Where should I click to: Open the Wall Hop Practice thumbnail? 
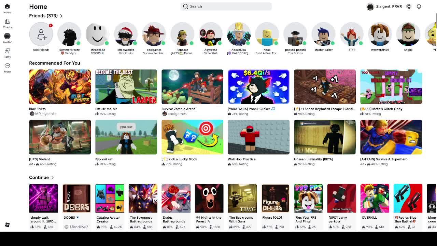point(258,137)
